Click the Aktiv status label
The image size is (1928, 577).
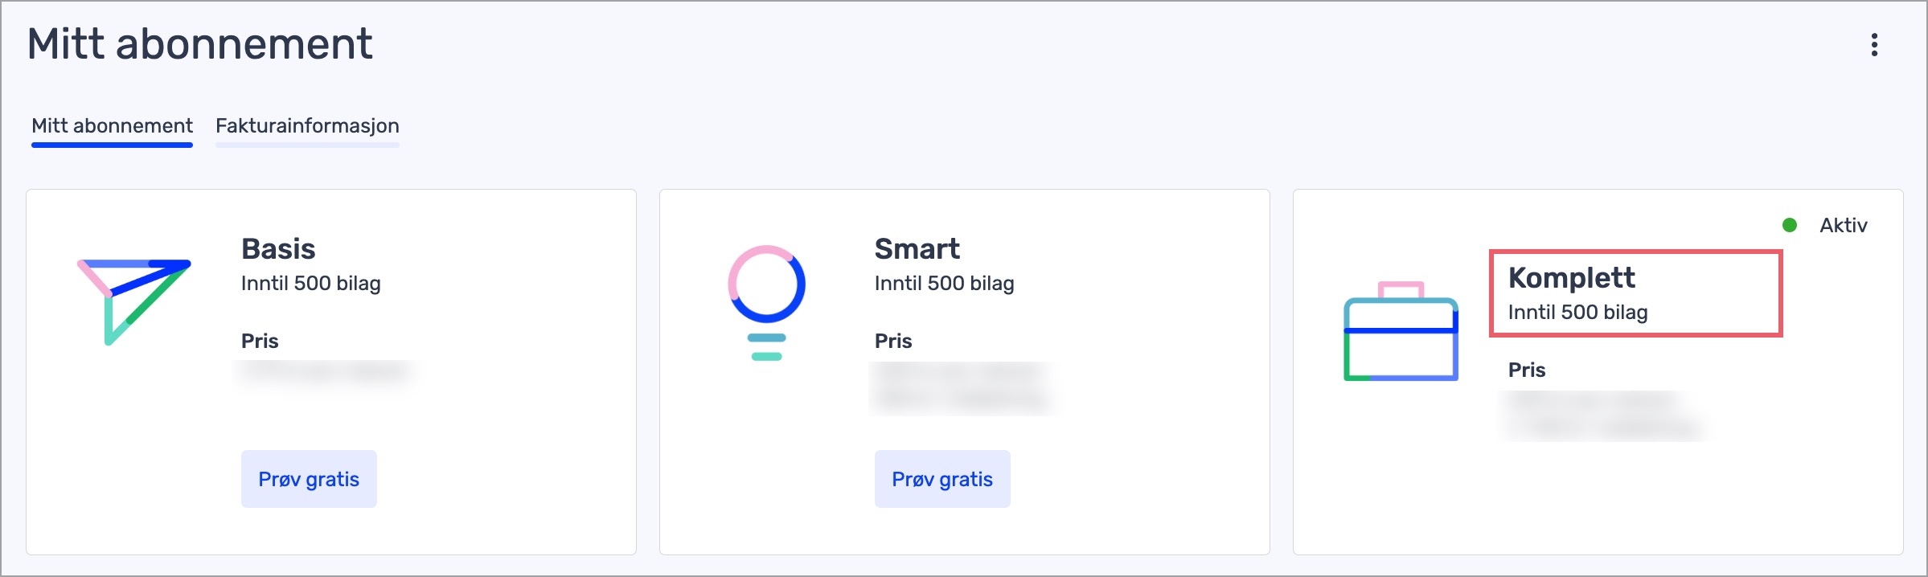tap(1843, 226)
